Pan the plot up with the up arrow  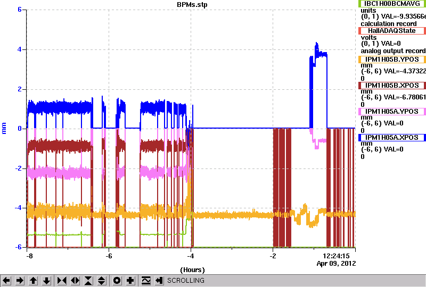pos(33,281)
